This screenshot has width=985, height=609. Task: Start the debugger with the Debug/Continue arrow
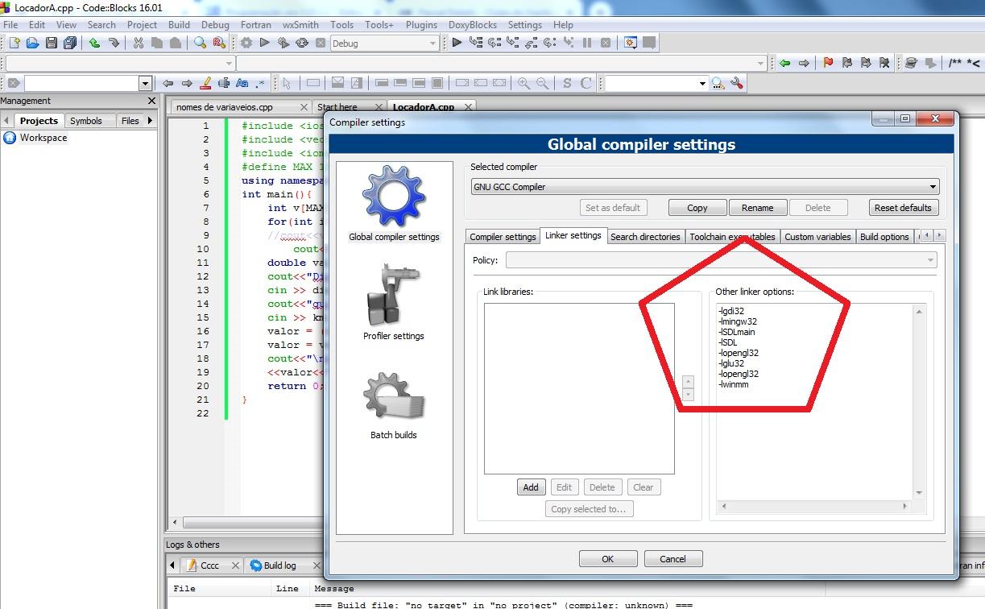point(457,43)
